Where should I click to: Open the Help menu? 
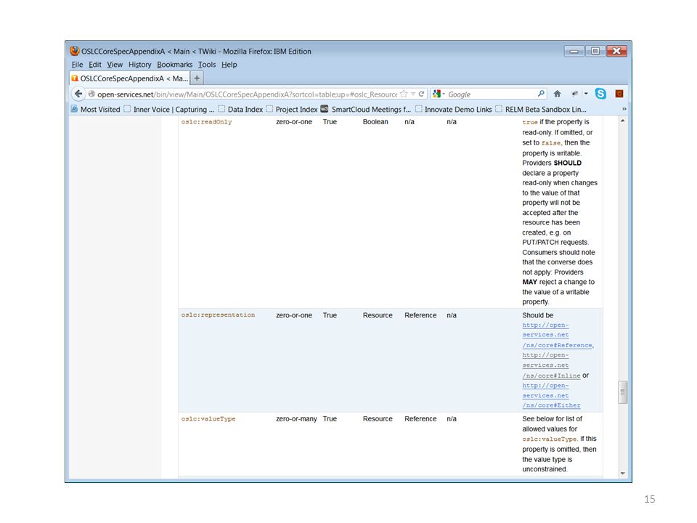coord(229,65)
